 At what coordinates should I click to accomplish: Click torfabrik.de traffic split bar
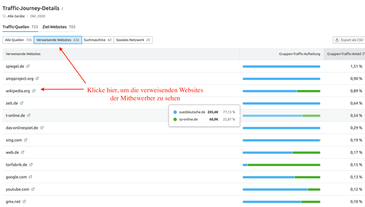[x=281, y=165]
